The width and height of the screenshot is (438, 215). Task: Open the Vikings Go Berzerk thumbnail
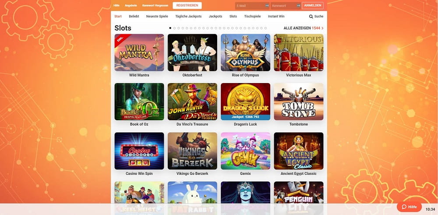coord(192,151)
